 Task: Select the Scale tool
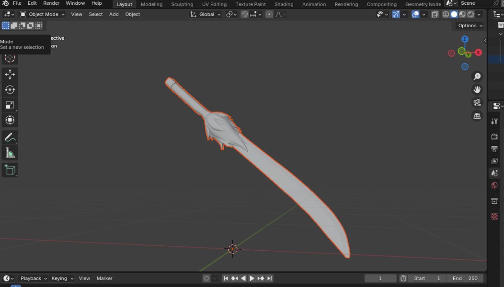[10, 105]
